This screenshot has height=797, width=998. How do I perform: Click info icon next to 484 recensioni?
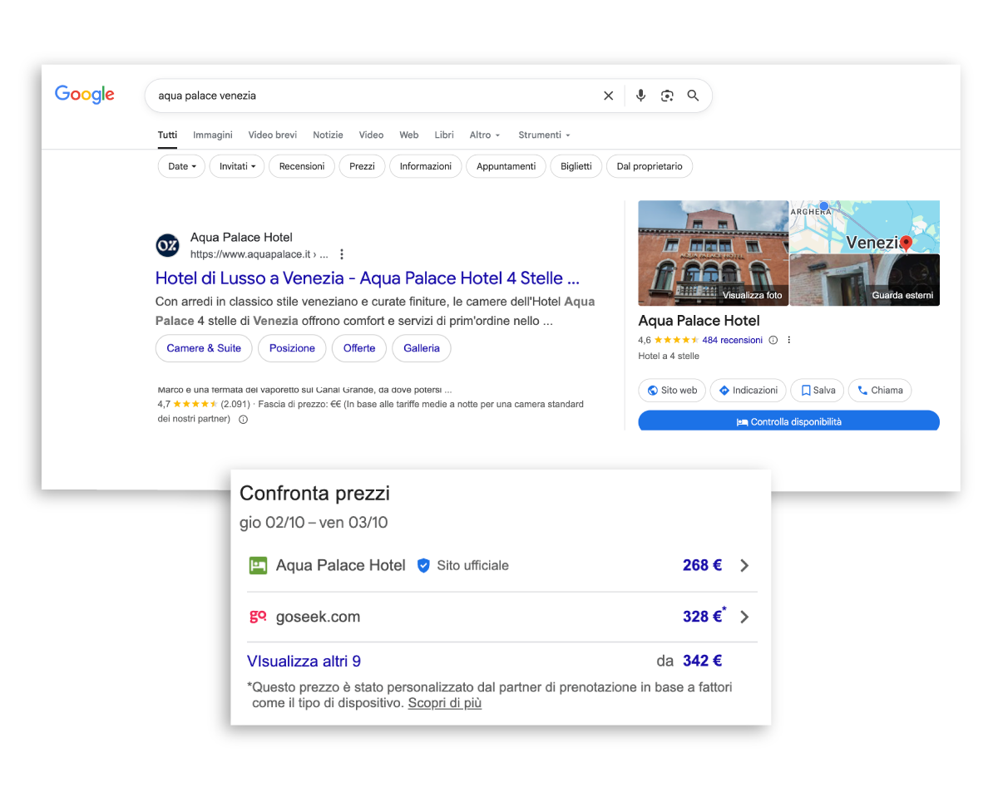point(773,340)
